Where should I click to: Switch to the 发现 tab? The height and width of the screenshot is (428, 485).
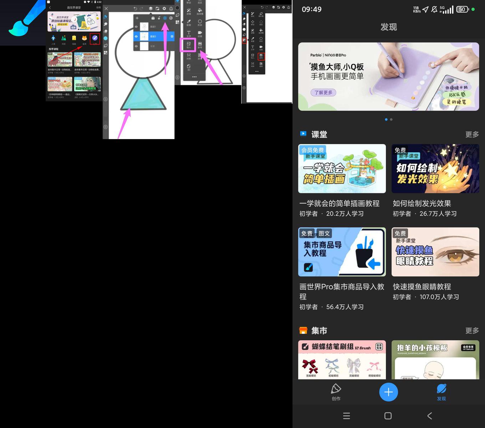(x=441, y=392)
